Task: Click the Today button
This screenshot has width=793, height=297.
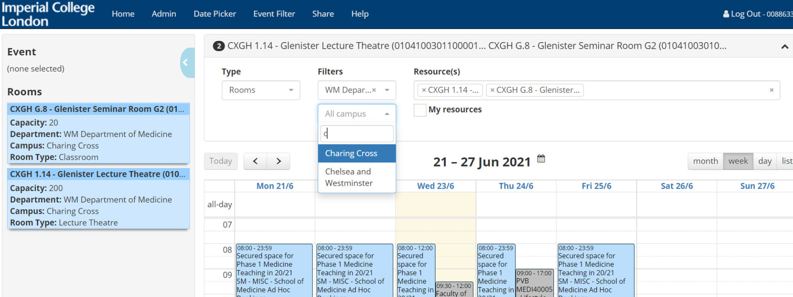Action: click(221, 161)
